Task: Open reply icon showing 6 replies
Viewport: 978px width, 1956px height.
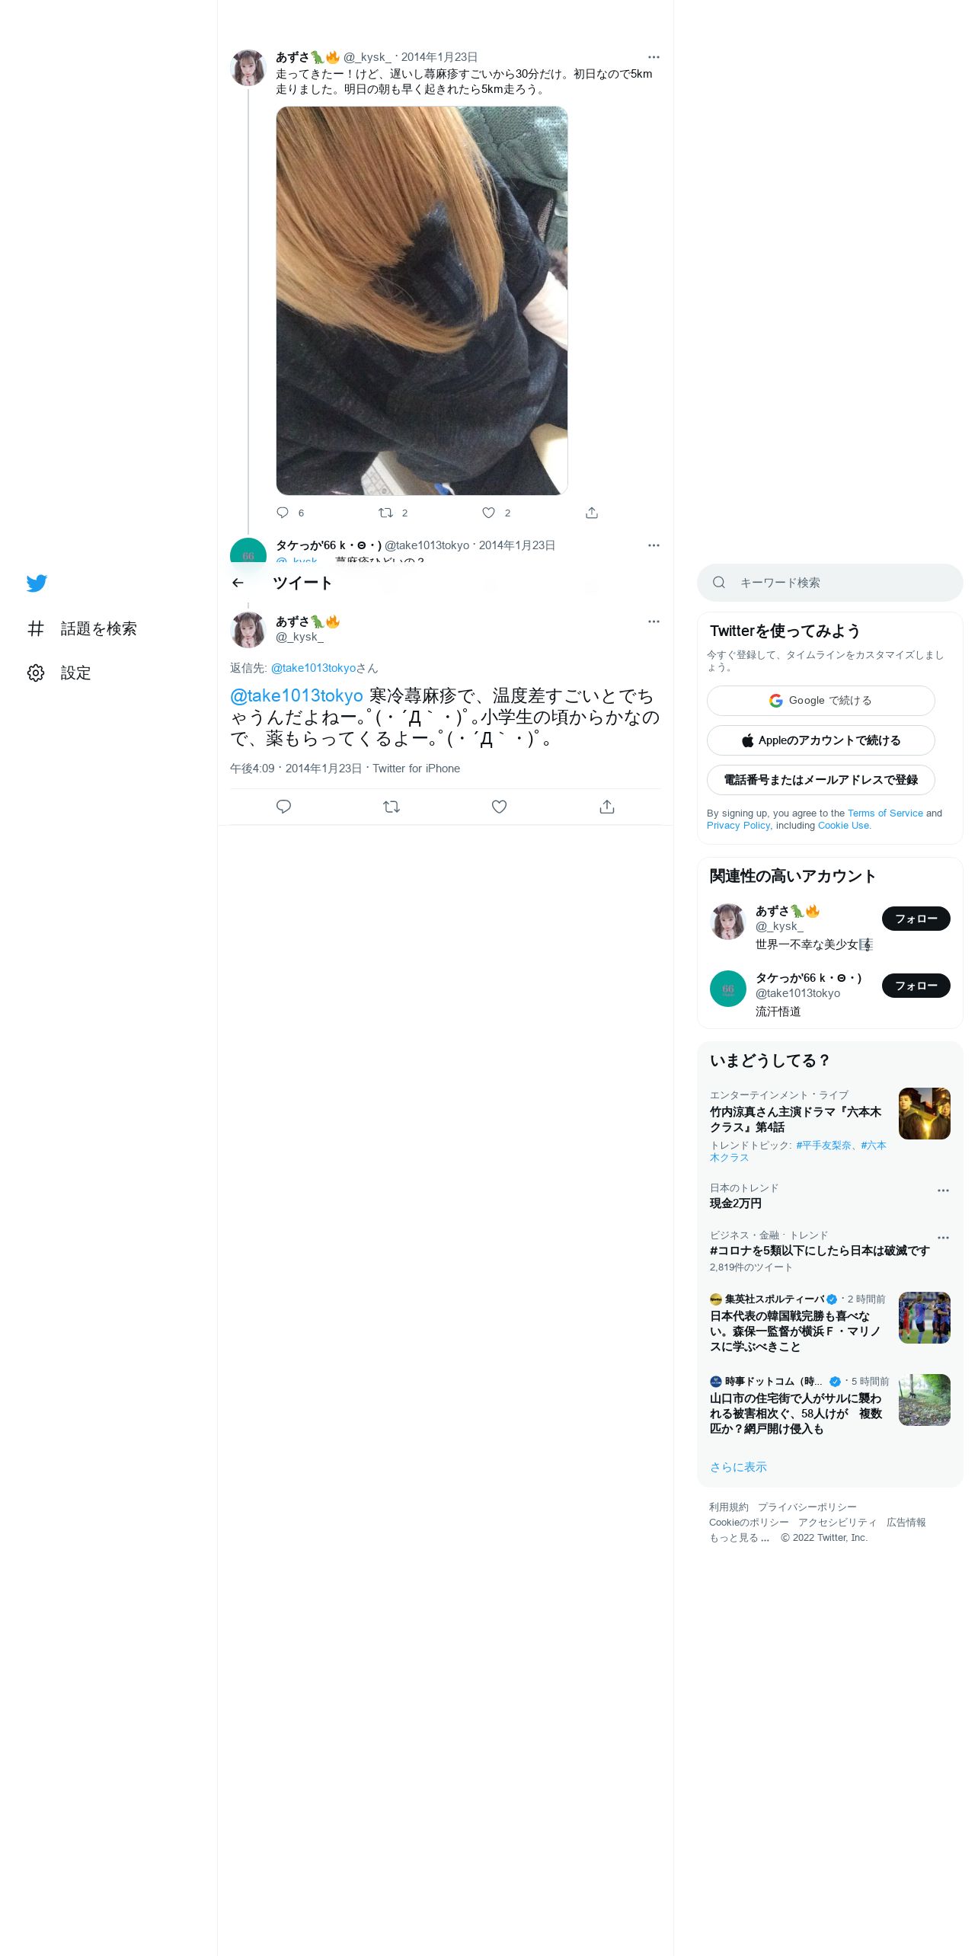Action: click(x=283, y=513)
